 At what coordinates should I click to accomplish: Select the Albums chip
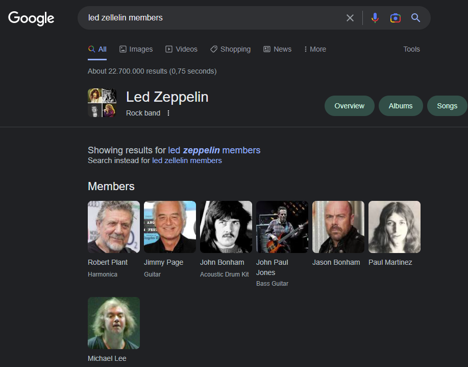401,106
